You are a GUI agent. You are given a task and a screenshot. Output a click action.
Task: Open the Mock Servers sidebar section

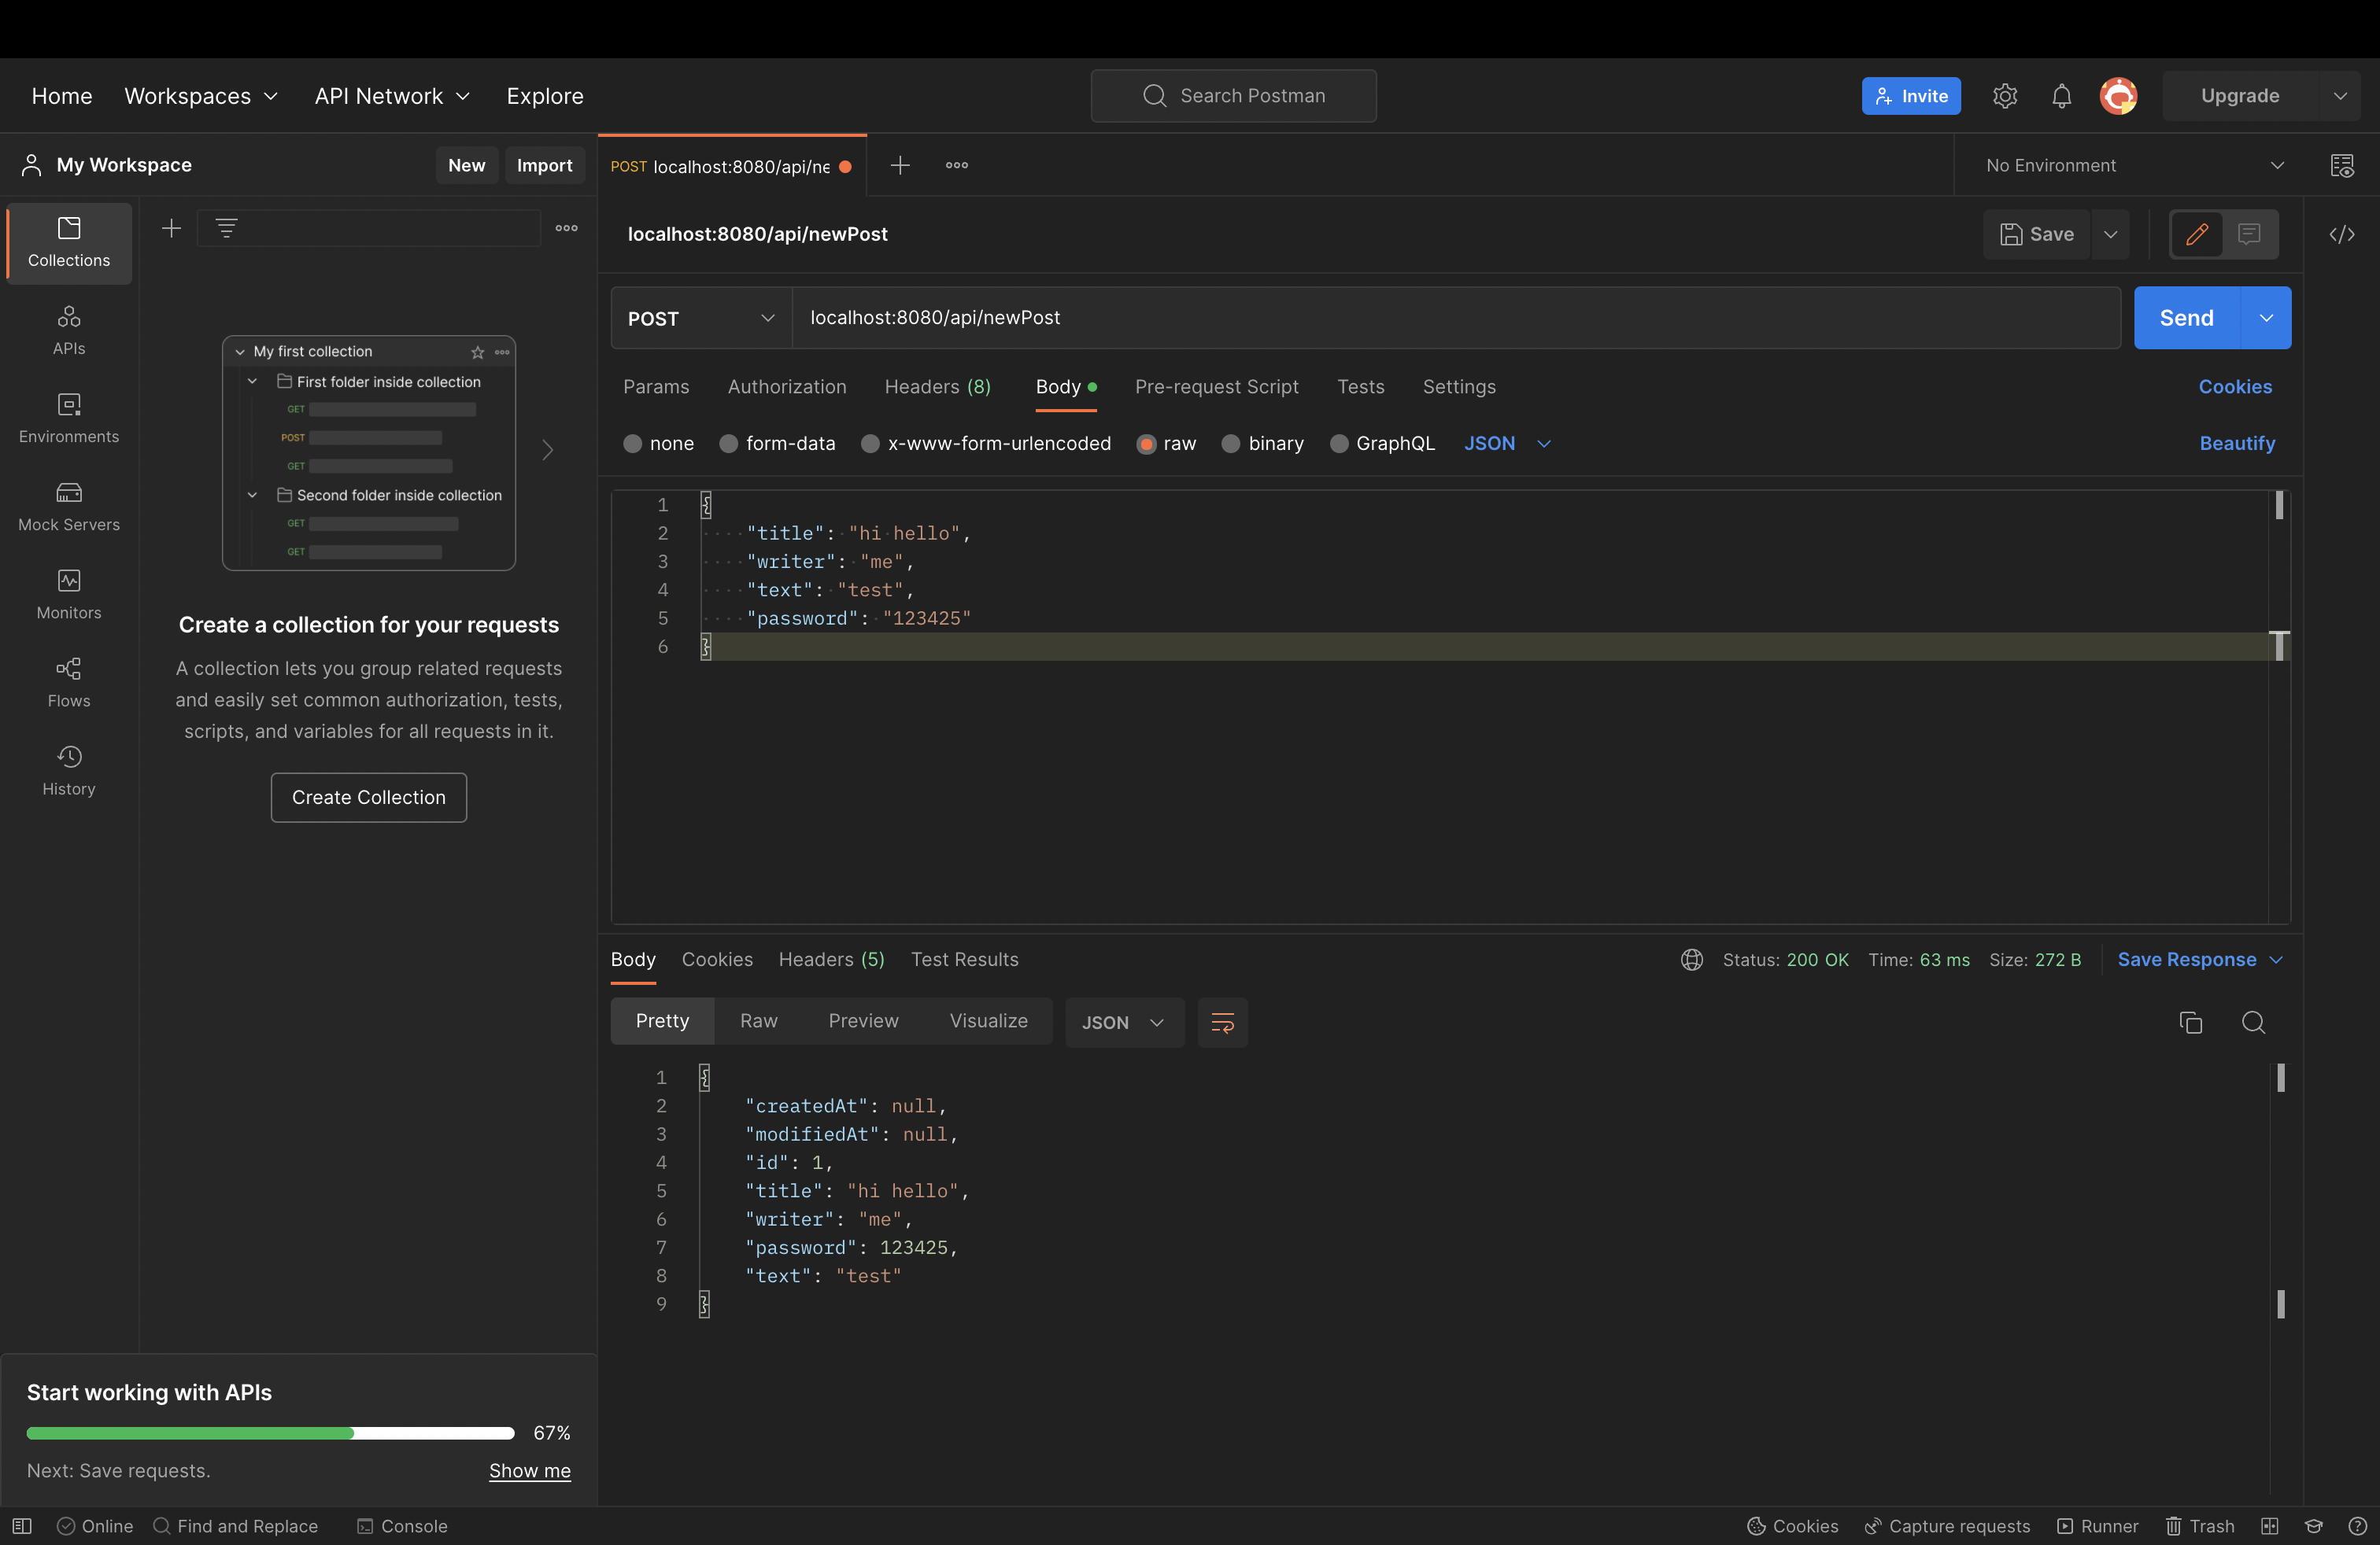[69, 507]
